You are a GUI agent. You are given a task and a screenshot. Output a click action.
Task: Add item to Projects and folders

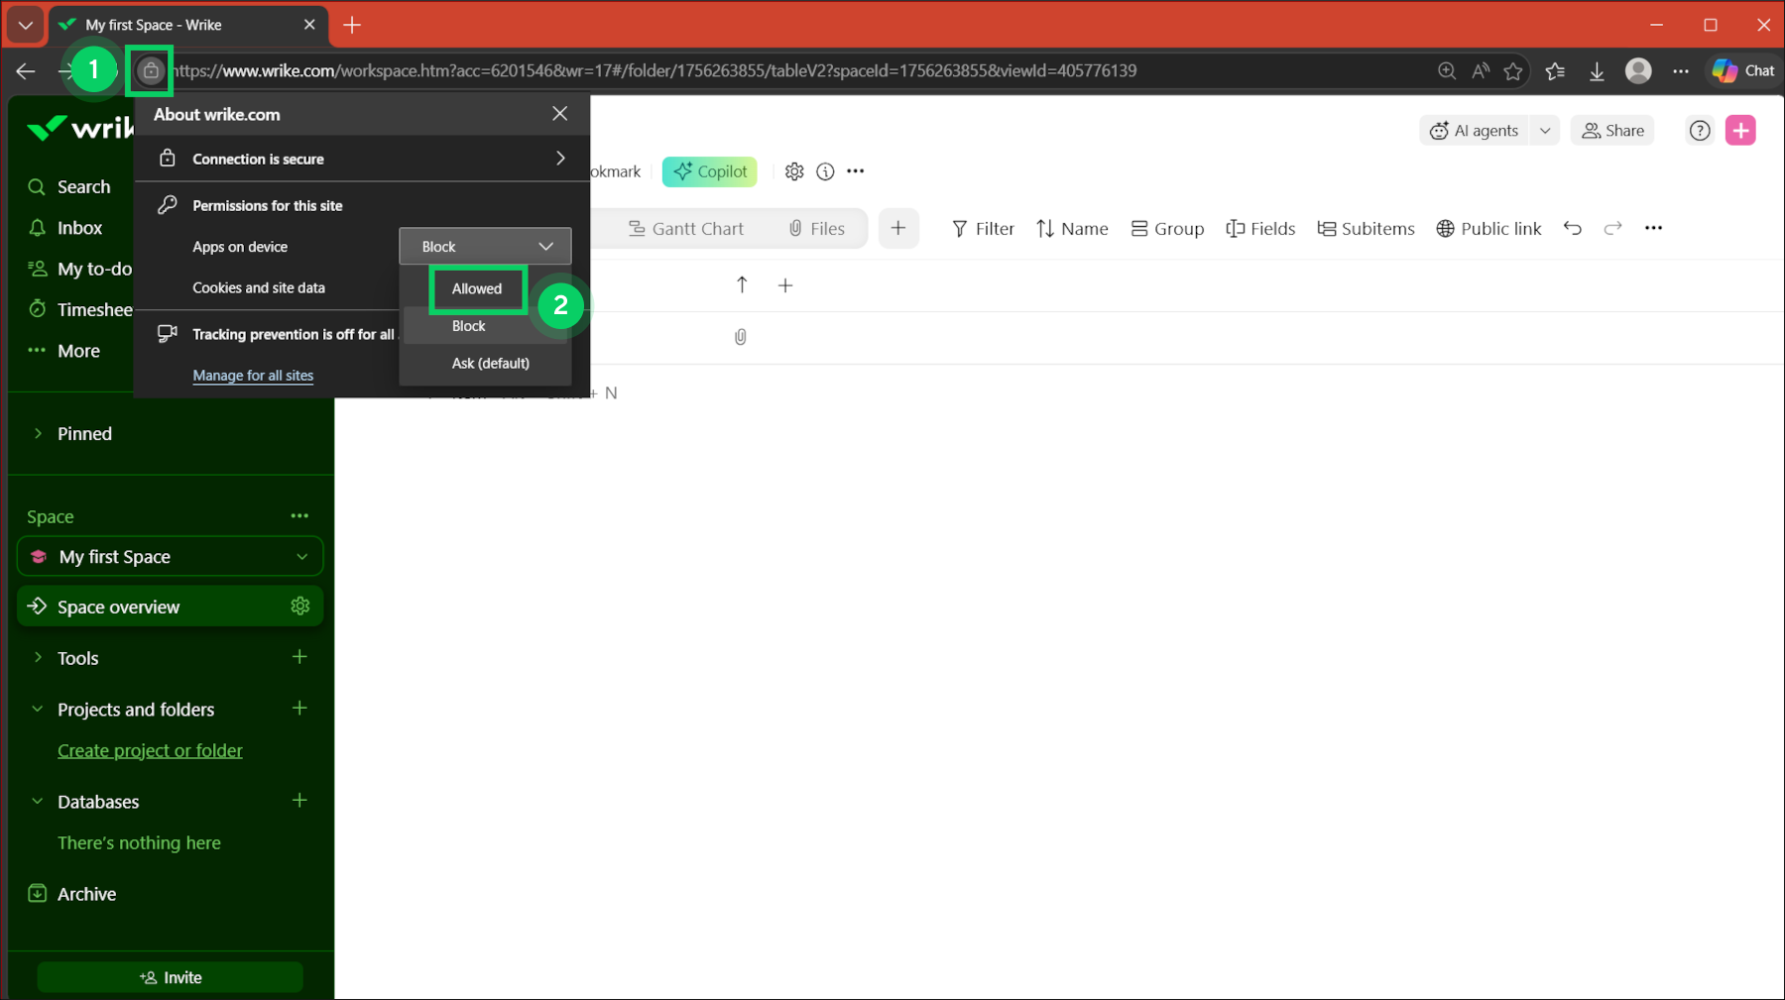click(299, 709)
